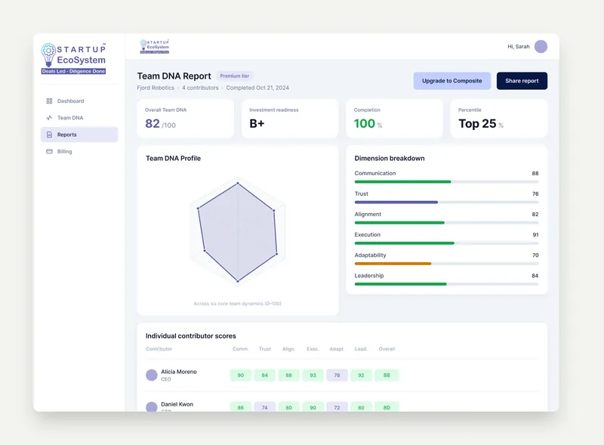Click the Reports document icon
This screenshot has height=445, width=604.
tap(49, 134)
